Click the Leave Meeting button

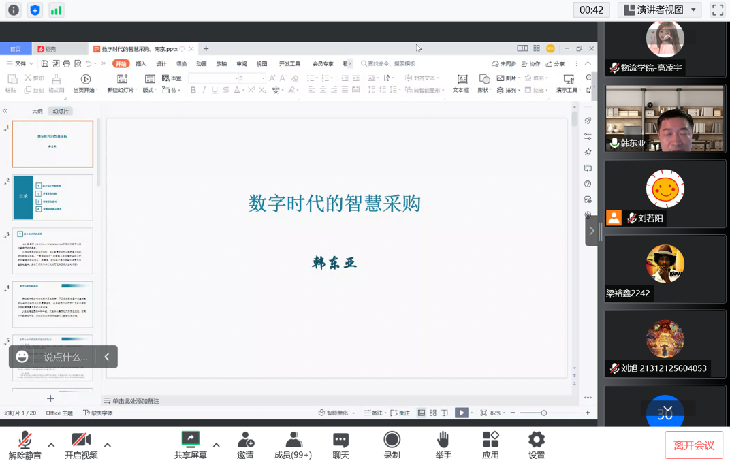693,445
